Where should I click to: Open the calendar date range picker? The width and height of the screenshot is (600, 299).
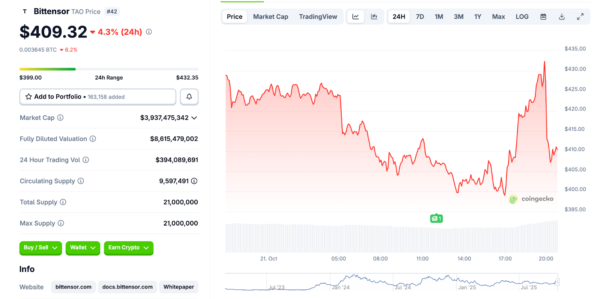click(543, 16)
